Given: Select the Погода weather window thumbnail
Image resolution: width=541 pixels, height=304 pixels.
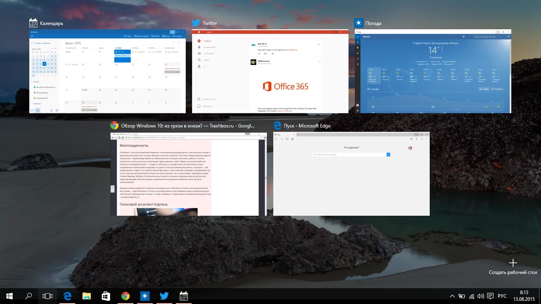Looking at the screenshot, I should click(433, 71).
